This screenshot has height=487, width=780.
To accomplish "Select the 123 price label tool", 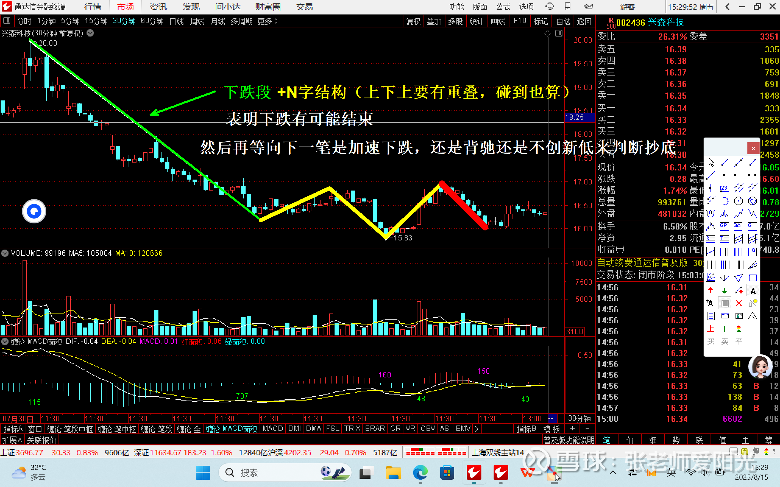I will click(724, 188).
